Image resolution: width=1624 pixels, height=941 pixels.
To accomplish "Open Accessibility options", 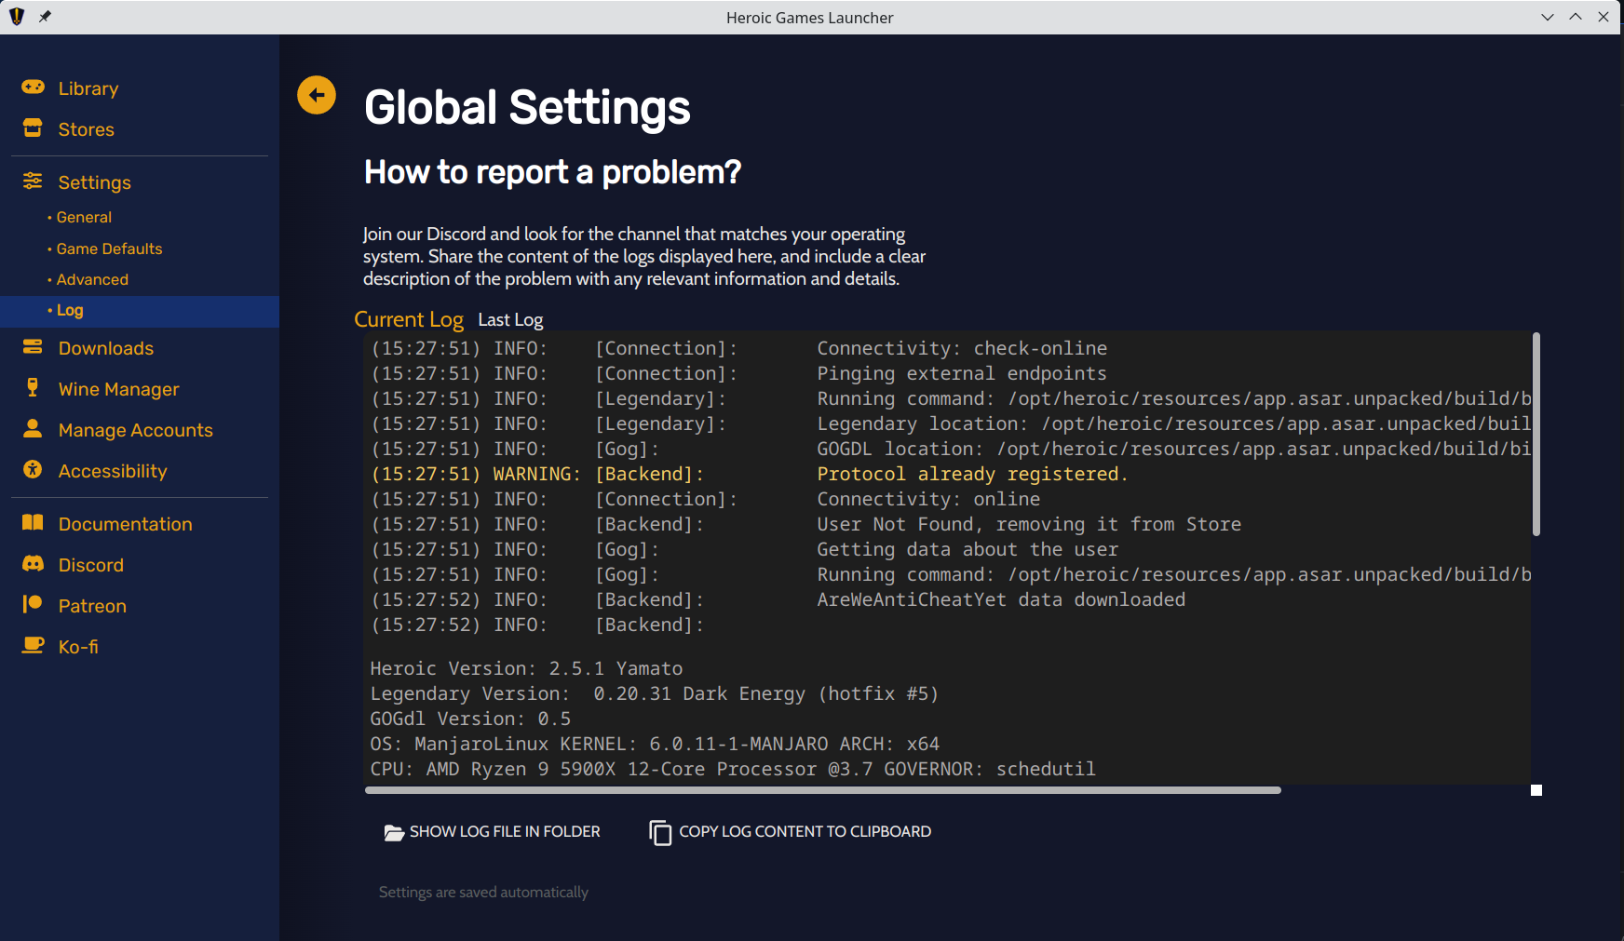I will (x=113, y=471).
